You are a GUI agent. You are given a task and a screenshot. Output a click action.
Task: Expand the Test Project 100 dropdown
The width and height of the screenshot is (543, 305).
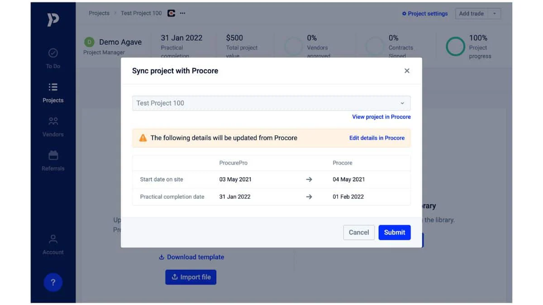tap(271, 103)
